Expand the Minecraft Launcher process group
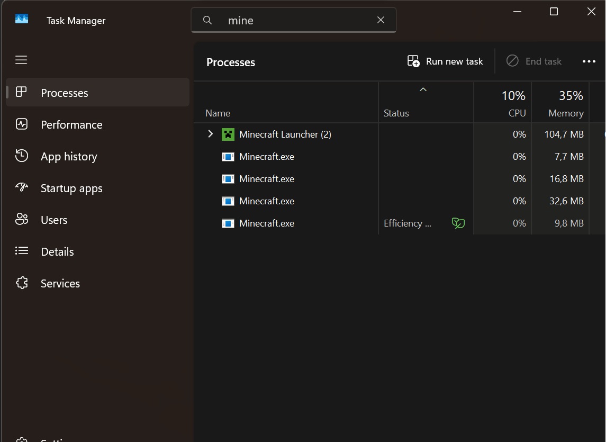This screenshot has height=442, width=606. pyautogui.click(x=210, y=134)
